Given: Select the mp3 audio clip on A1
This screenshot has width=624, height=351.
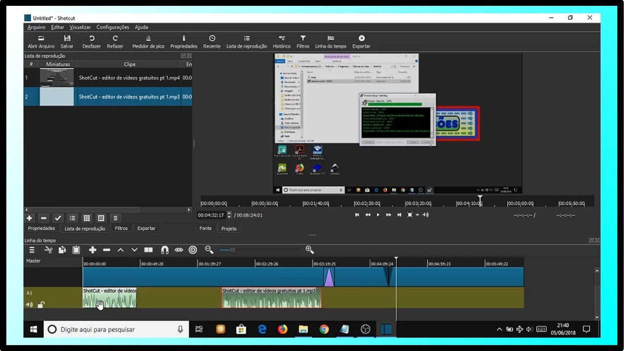Looking at the screenshot, I should [x=272, y=298].
